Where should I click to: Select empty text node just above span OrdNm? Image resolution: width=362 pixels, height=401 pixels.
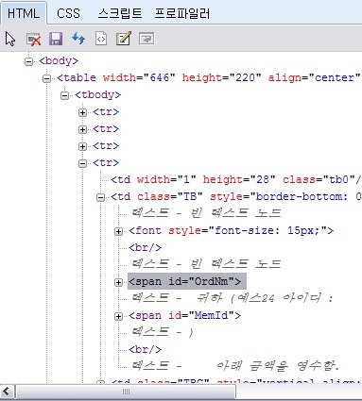(206, 263)
